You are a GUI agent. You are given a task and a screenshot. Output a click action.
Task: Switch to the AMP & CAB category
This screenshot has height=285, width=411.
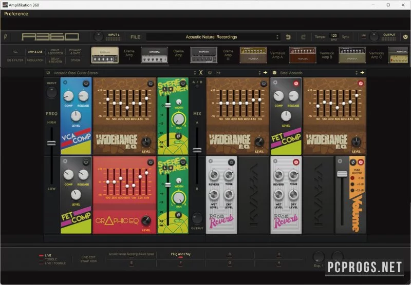35,52
